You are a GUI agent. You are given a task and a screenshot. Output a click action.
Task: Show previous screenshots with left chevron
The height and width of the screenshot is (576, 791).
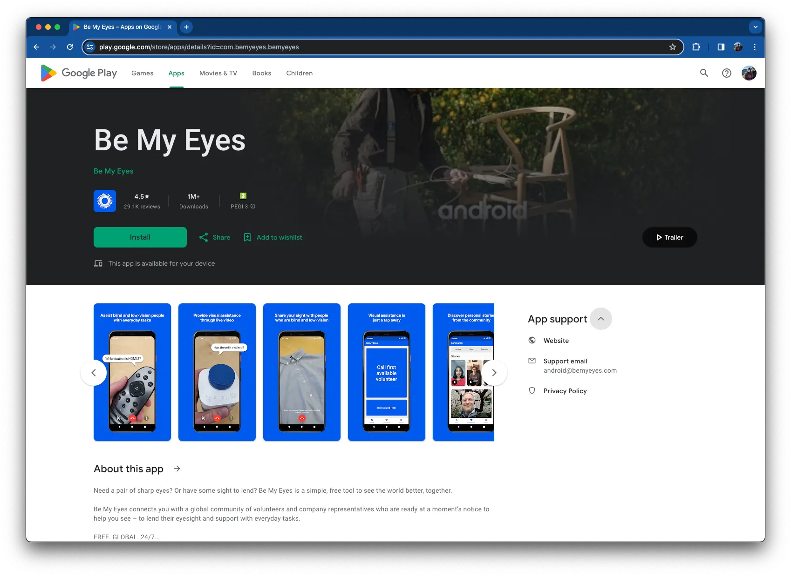point(94,373)
